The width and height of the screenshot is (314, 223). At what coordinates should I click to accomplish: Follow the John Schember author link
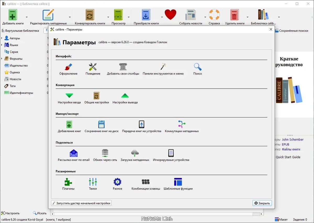(293, 140)
